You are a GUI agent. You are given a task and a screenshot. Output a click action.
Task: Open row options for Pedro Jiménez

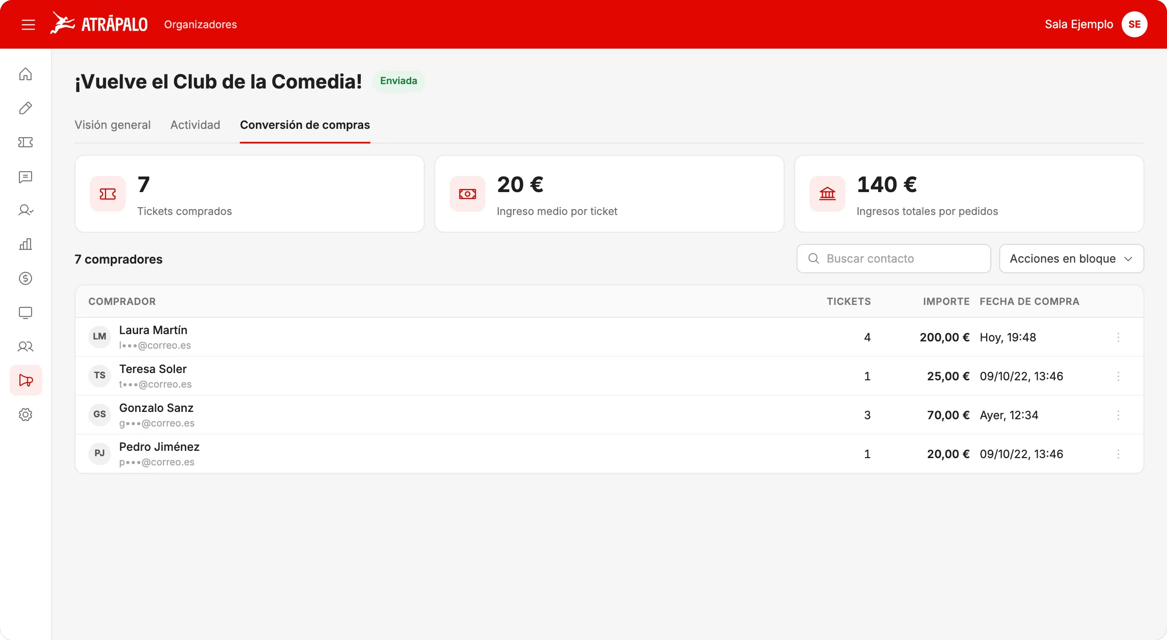pos(1118,454)
